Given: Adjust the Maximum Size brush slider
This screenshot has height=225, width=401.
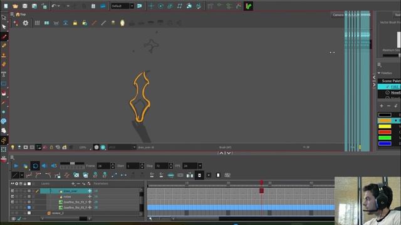Looking at the screenshot, I should pos(391,55).
